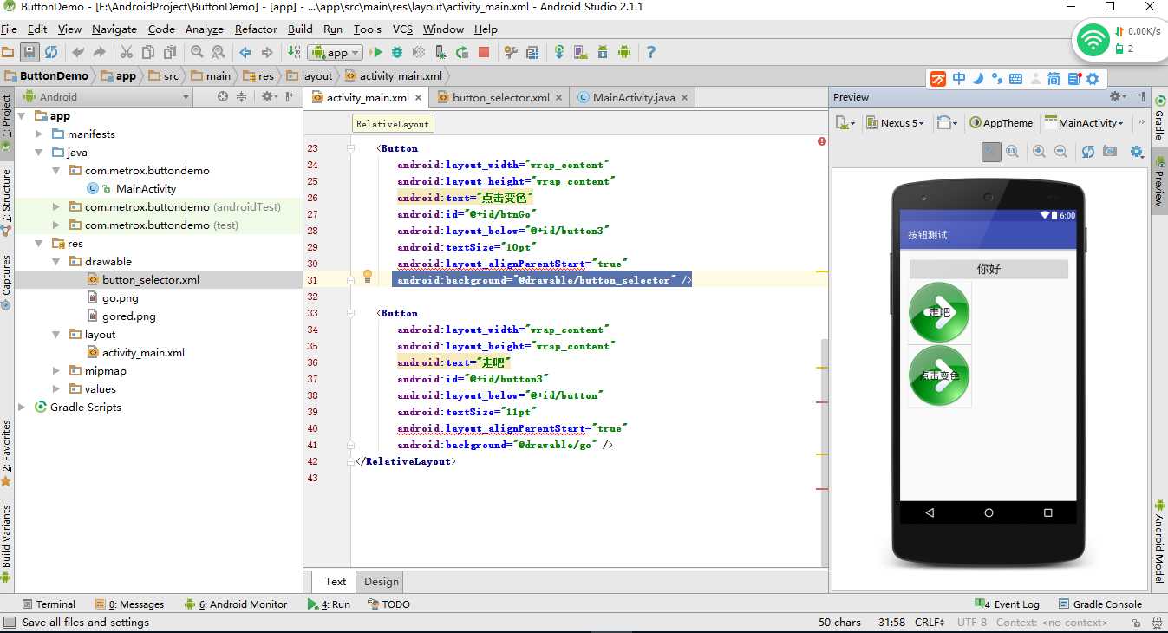Expand the mipmap folder

click(56, 371)
